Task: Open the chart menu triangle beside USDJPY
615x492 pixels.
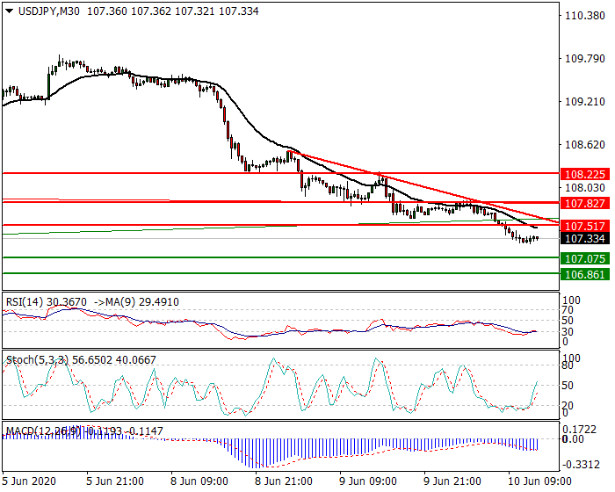Action: click(x=10, y=11)
